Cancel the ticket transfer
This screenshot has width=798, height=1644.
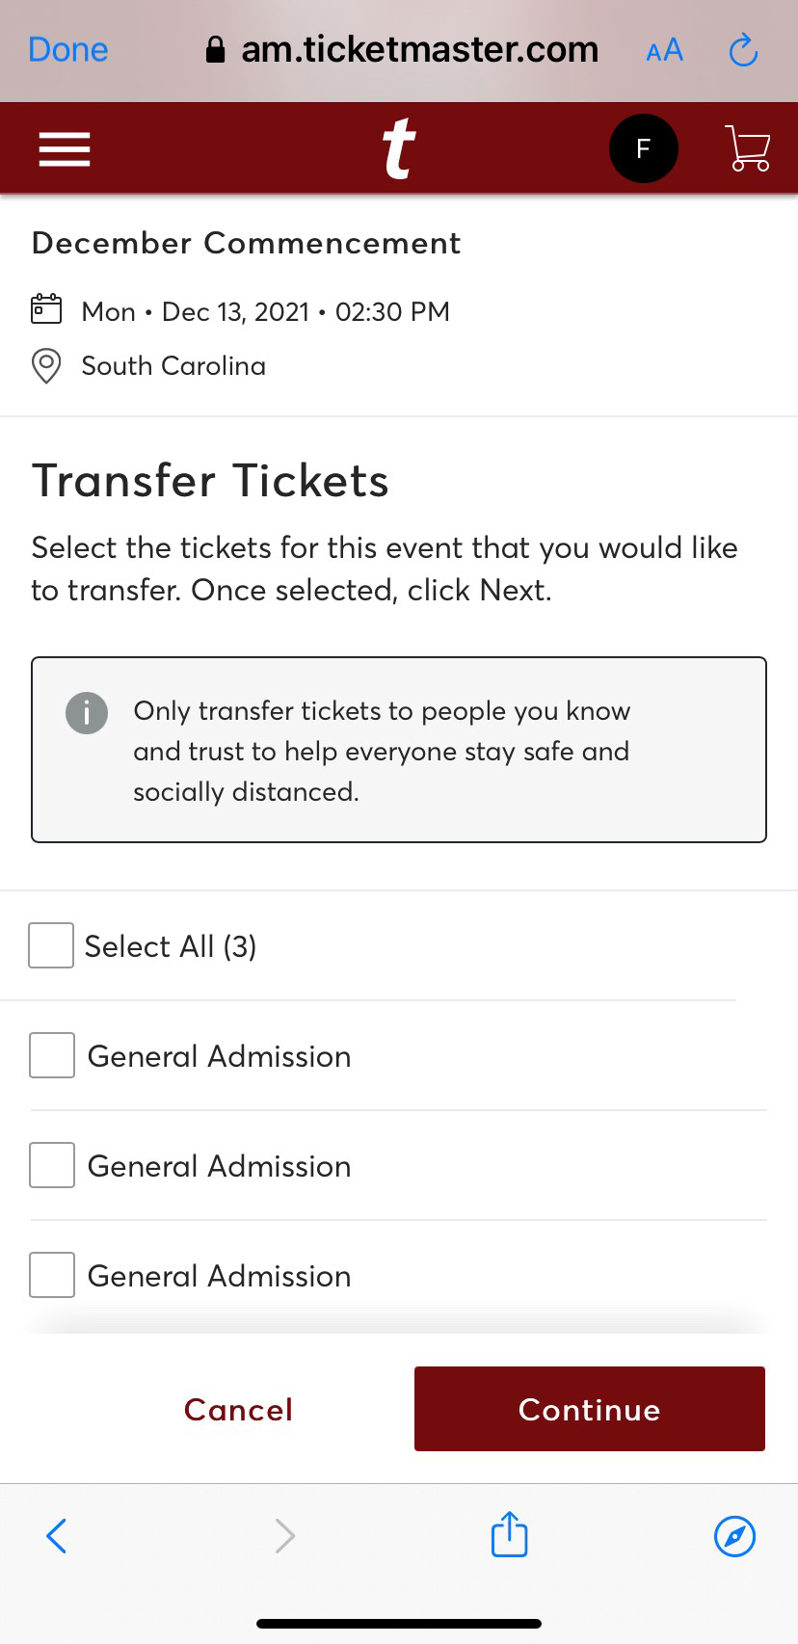[238, 1410]
